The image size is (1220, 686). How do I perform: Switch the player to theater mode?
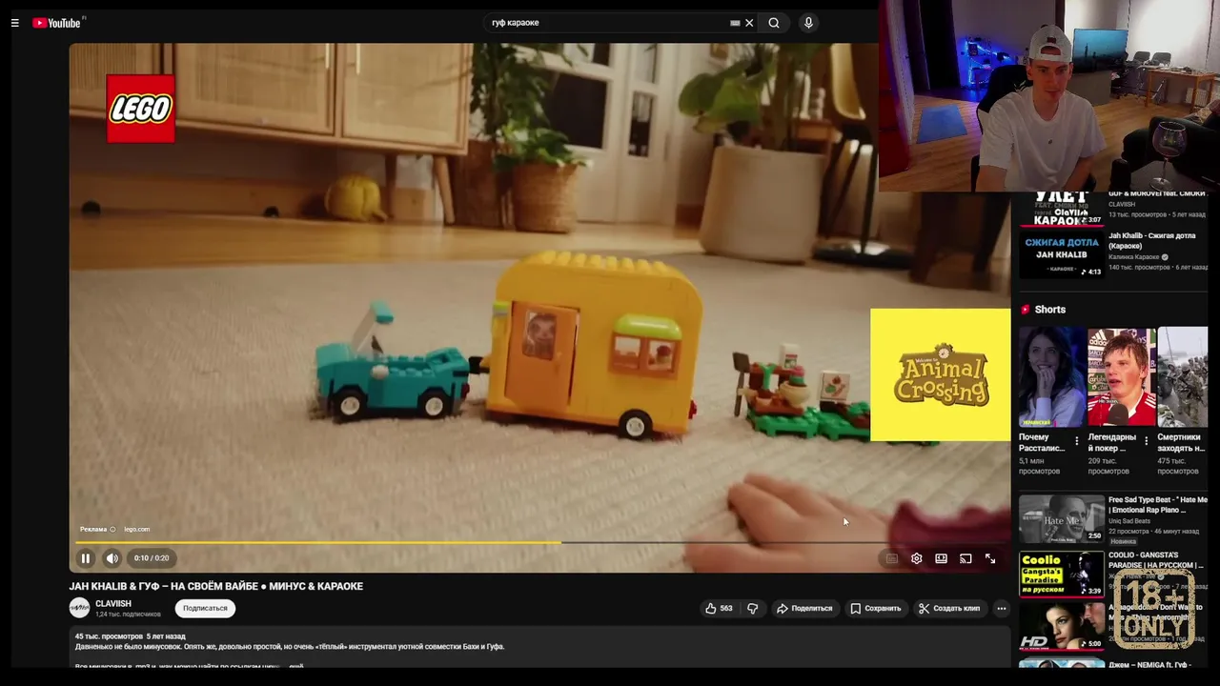pos(942,558)
